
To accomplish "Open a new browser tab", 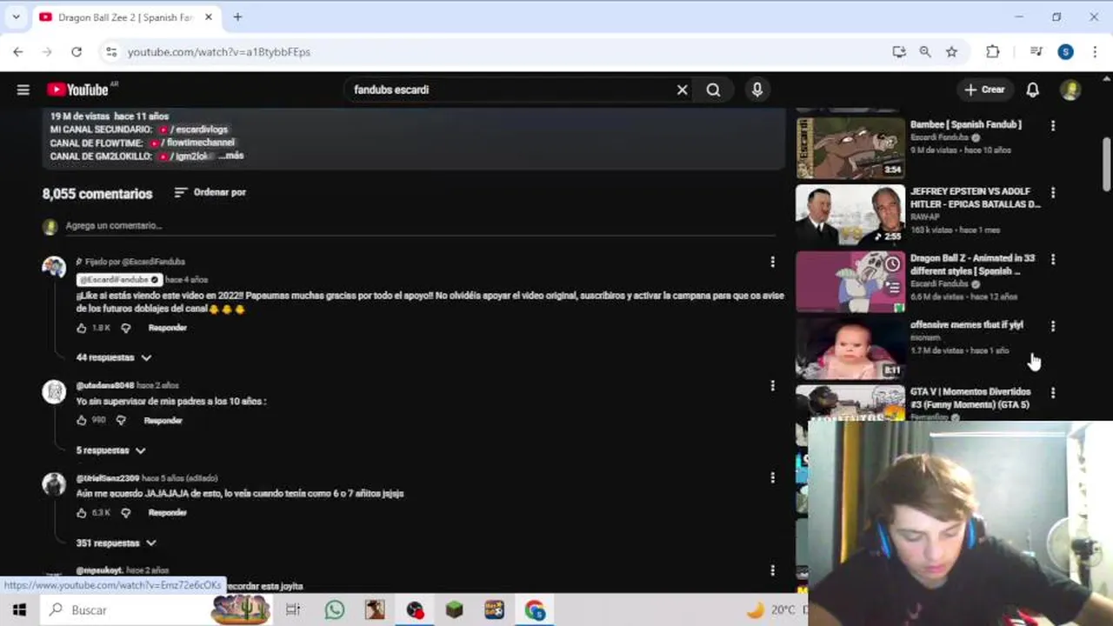I will (x=237, y=17).
